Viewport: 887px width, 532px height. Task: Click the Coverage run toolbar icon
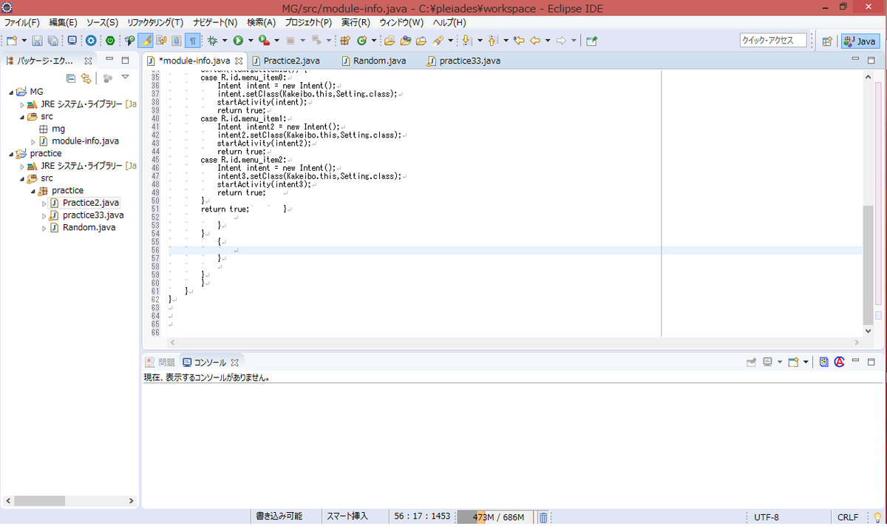click(263, 41)
